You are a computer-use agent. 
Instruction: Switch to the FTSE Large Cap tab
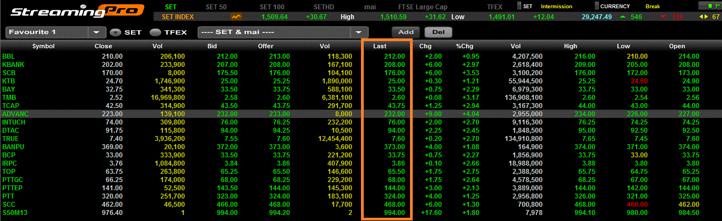tap(422, 7)
